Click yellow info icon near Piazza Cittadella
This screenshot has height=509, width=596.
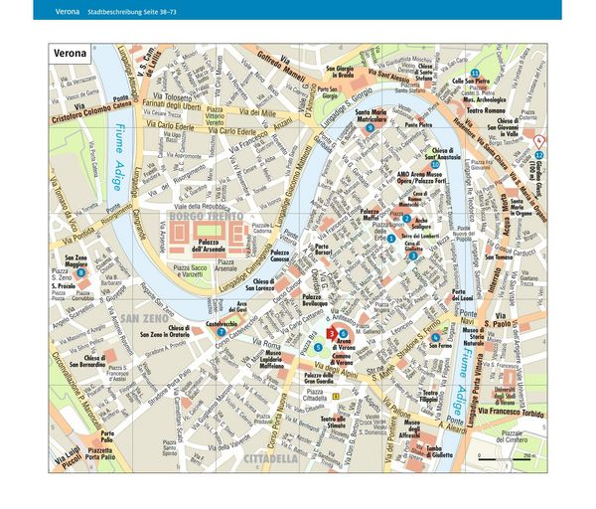(336, 397)
